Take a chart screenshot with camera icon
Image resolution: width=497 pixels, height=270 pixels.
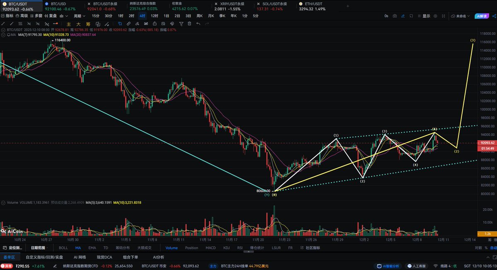coord(395,16)
